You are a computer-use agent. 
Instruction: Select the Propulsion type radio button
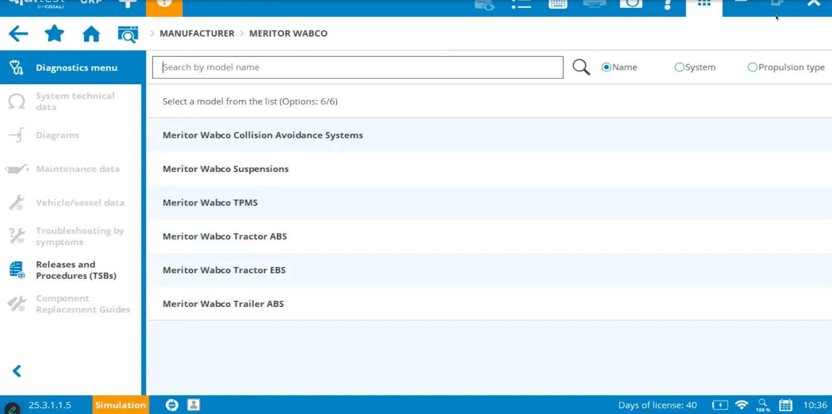[x=752, y=67]
